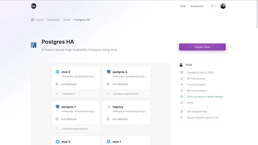
Task: Select the postgres-3 service name
Action: (120, 72)
